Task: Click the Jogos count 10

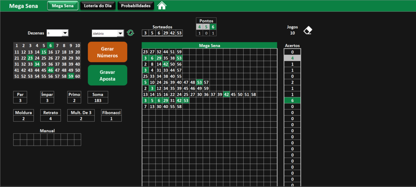Action: (292, 33)
